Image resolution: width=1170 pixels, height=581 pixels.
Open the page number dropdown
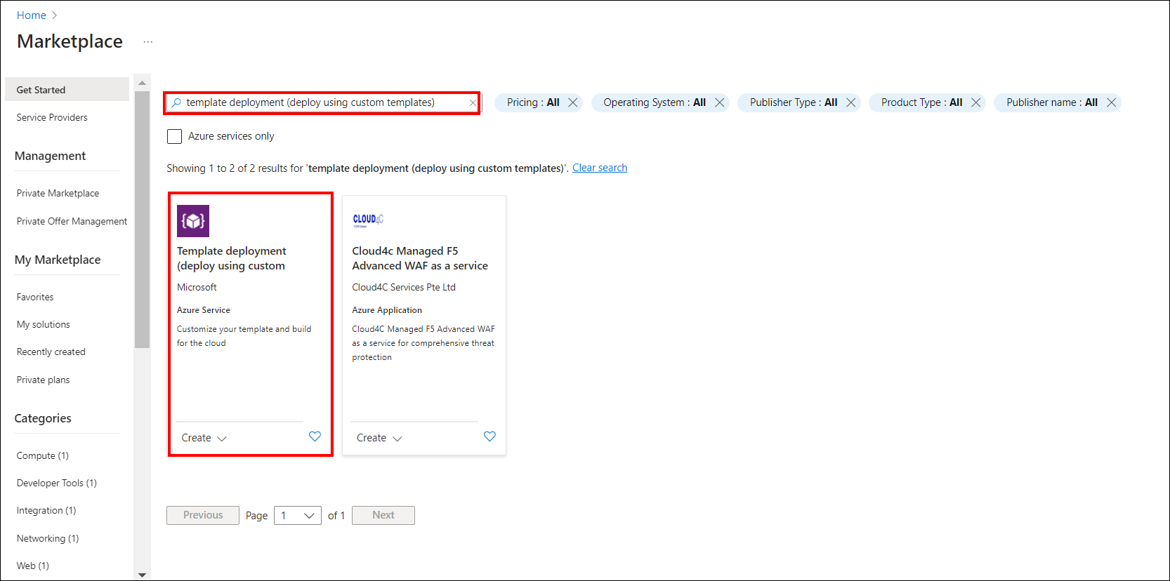298,516
